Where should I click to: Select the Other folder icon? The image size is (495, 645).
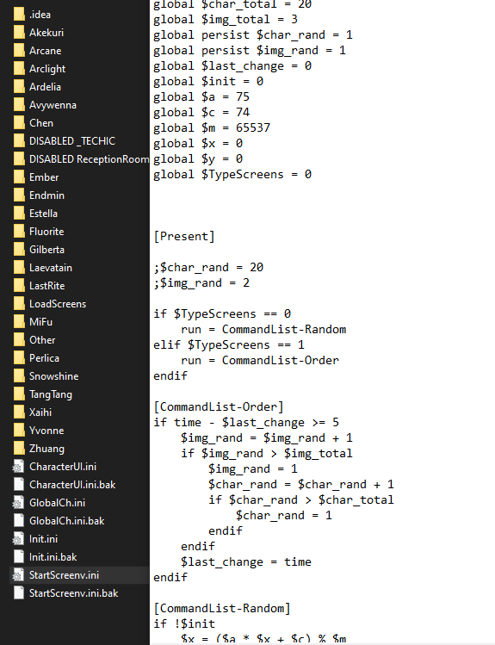19,340
